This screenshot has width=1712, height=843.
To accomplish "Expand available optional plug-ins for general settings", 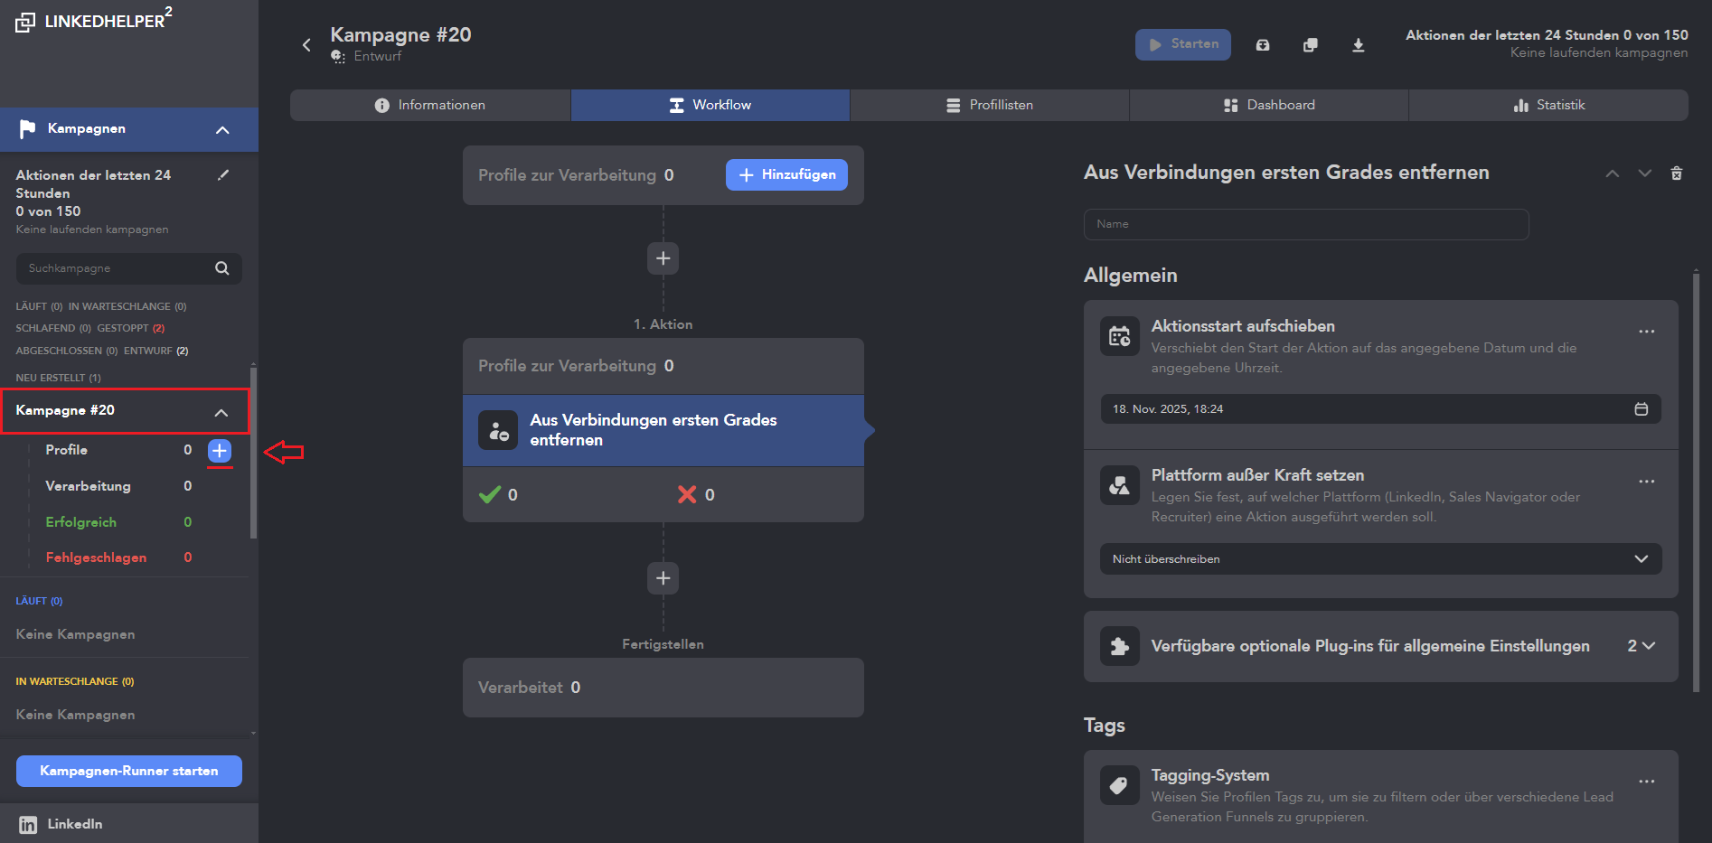I will pos(1641,646).
